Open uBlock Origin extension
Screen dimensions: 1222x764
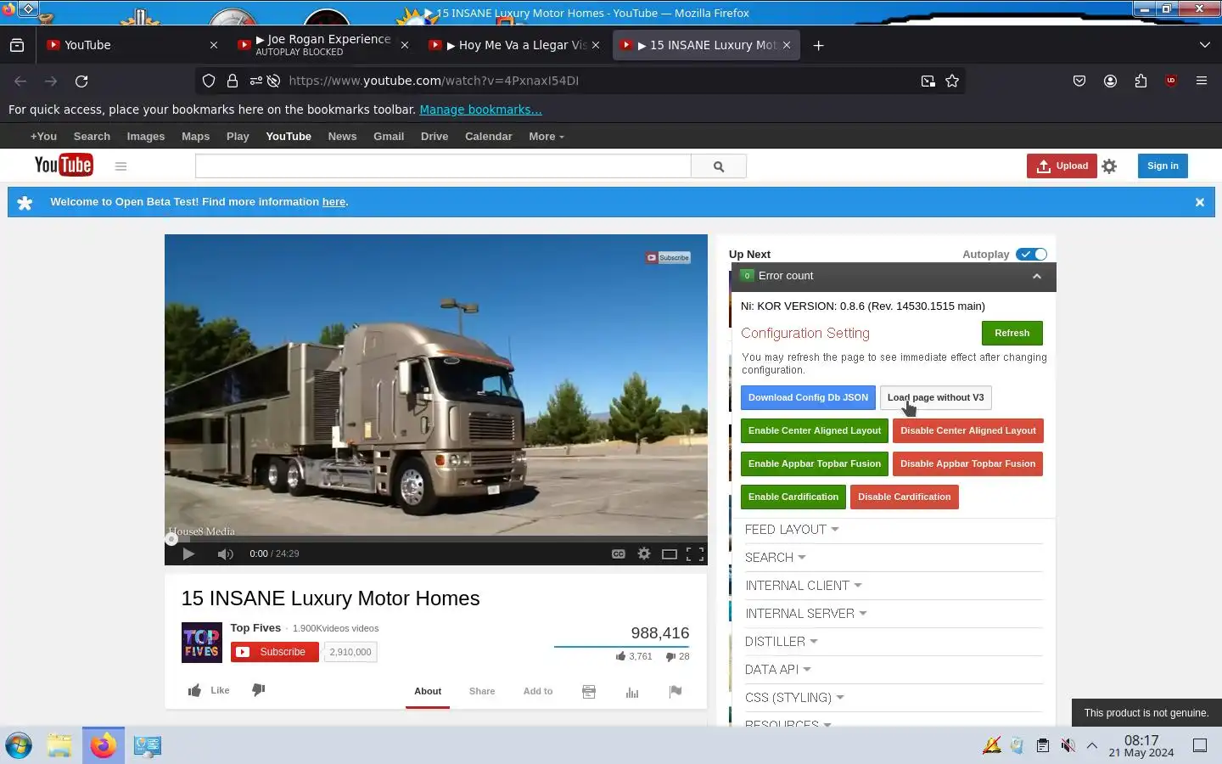1171,81
